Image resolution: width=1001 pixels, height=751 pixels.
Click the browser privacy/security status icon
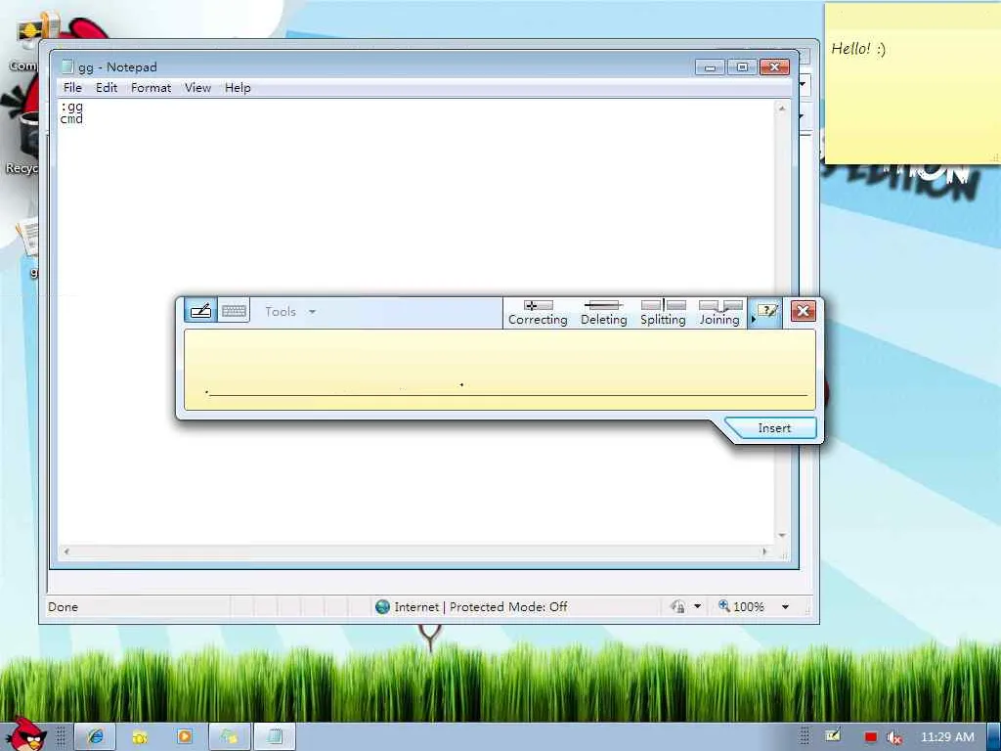point(678,606)
